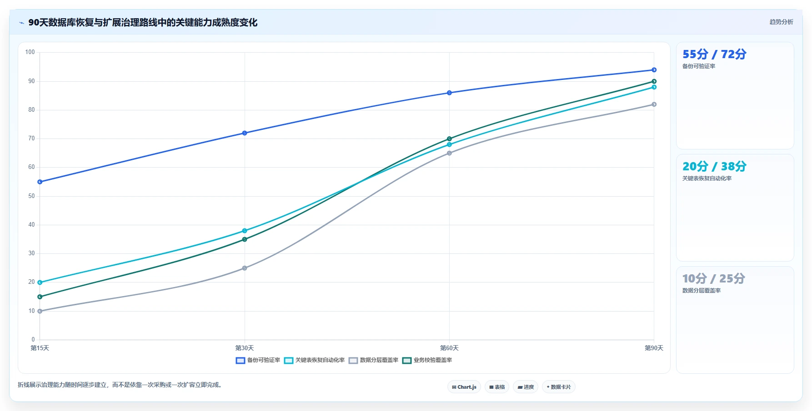This screenshot has width=812, height=411.
Task: Click the 关键表恢复自动化率 point at 第15天
Action: pyautogui.click(x=40, y=282)
